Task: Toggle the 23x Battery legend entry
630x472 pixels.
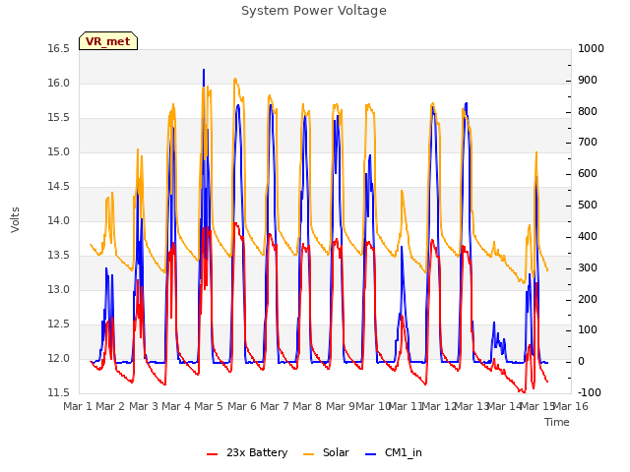Action: [247, 452]
